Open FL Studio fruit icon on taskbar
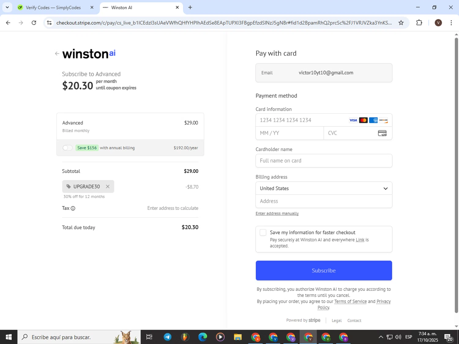Viewport: 459px width, 344px height. tap(185, 337)
